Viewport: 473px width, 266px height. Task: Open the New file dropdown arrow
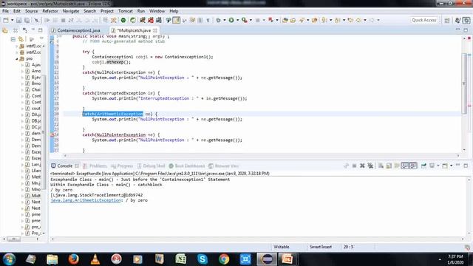(x=12, y=20)
